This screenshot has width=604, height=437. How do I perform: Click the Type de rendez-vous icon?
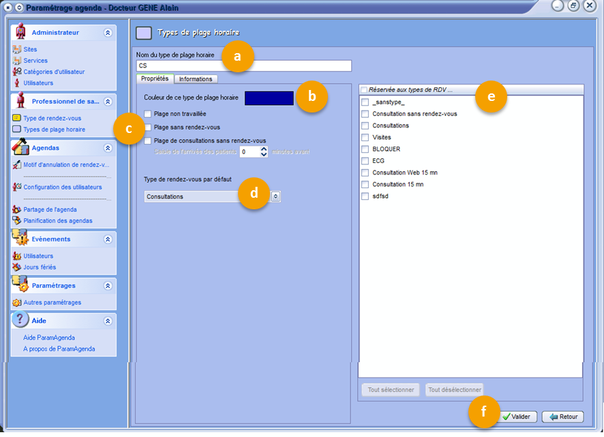click(17, 118)
